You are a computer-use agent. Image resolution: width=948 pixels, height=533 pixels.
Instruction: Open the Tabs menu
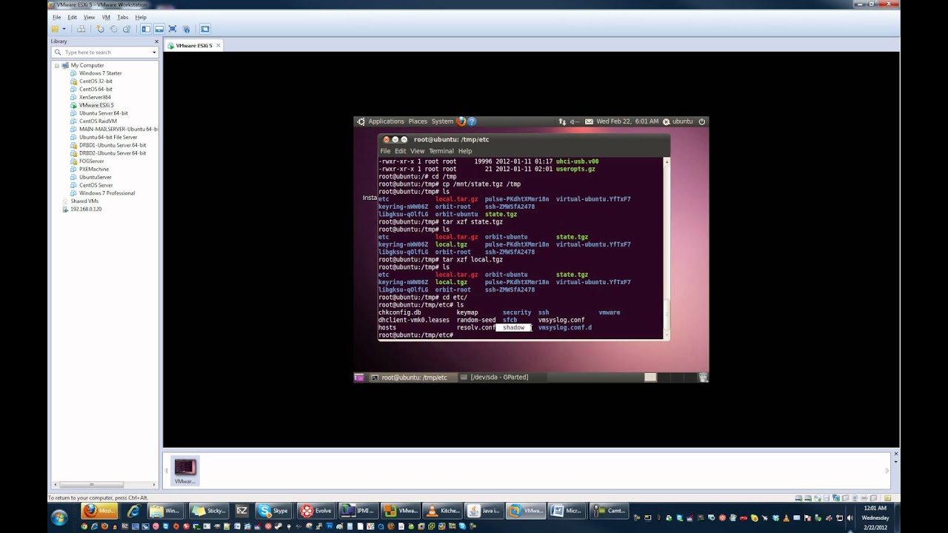coord(122,17)
